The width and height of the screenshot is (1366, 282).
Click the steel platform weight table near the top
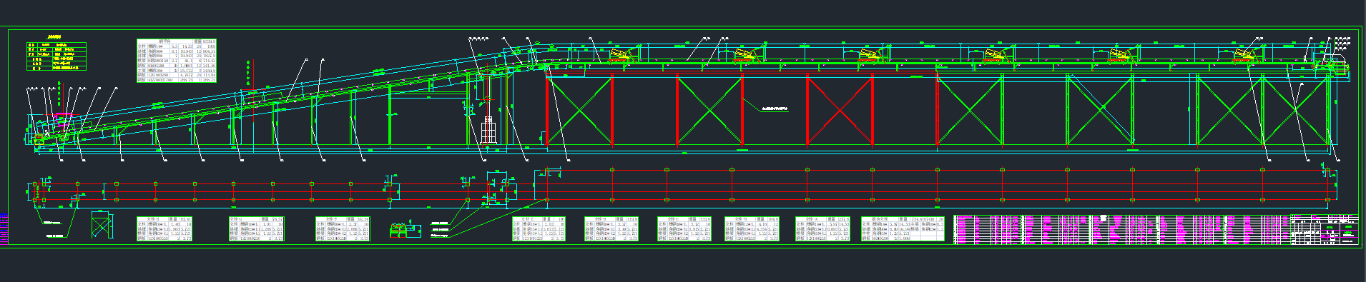click(x=177, y=61)
